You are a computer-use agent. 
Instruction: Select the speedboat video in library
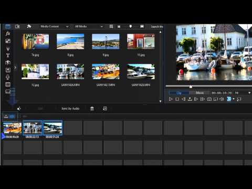tap(141, 71)
